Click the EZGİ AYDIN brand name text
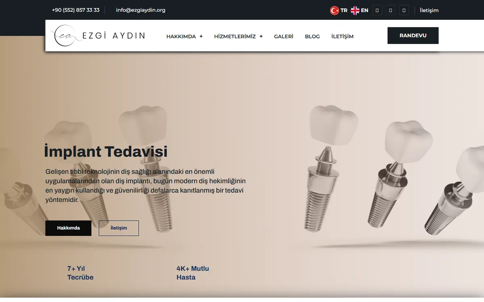The width and height of the screenshot is (484, 302). point(113,35)
